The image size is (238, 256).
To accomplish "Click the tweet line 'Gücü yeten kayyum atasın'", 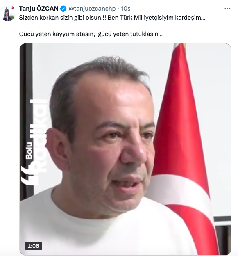I will (91, 34).
